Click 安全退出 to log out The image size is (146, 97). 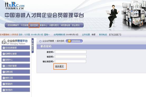(76, 25)
